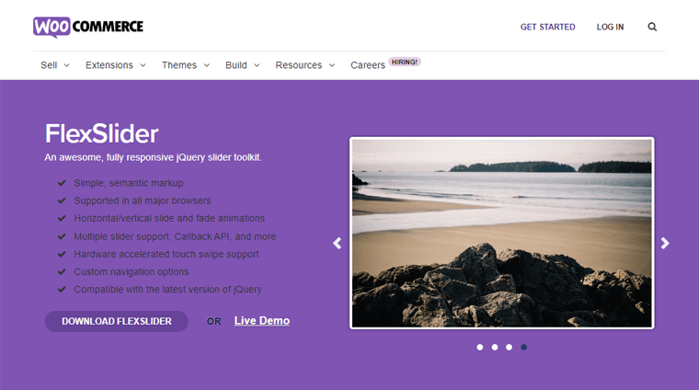Open the Themes menu
The image size is (699, 390).
tap(179, 65)
